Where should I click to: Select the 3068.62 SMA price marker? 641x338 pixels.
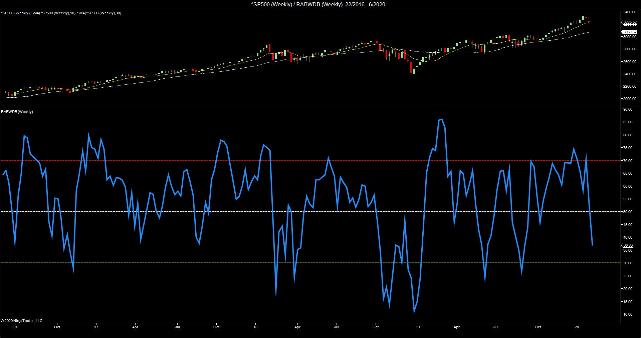pyautogui.click(x=629, y=32)
